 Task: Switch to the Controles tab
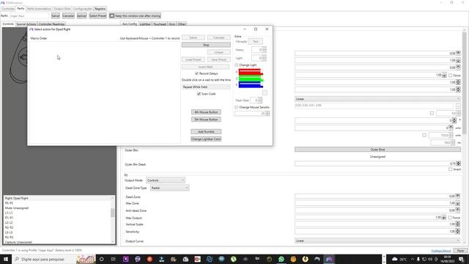[x=8, y=9]
